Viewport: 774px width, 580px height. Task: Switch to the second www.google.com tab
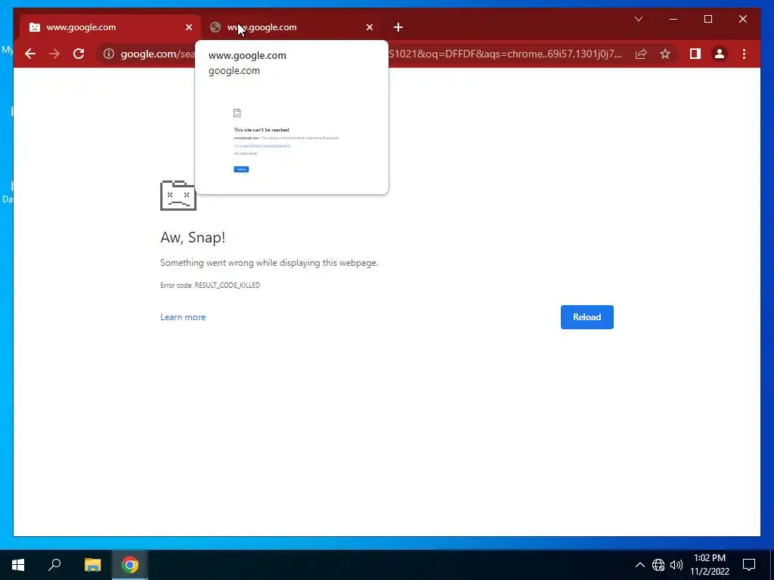pos(291,27)
